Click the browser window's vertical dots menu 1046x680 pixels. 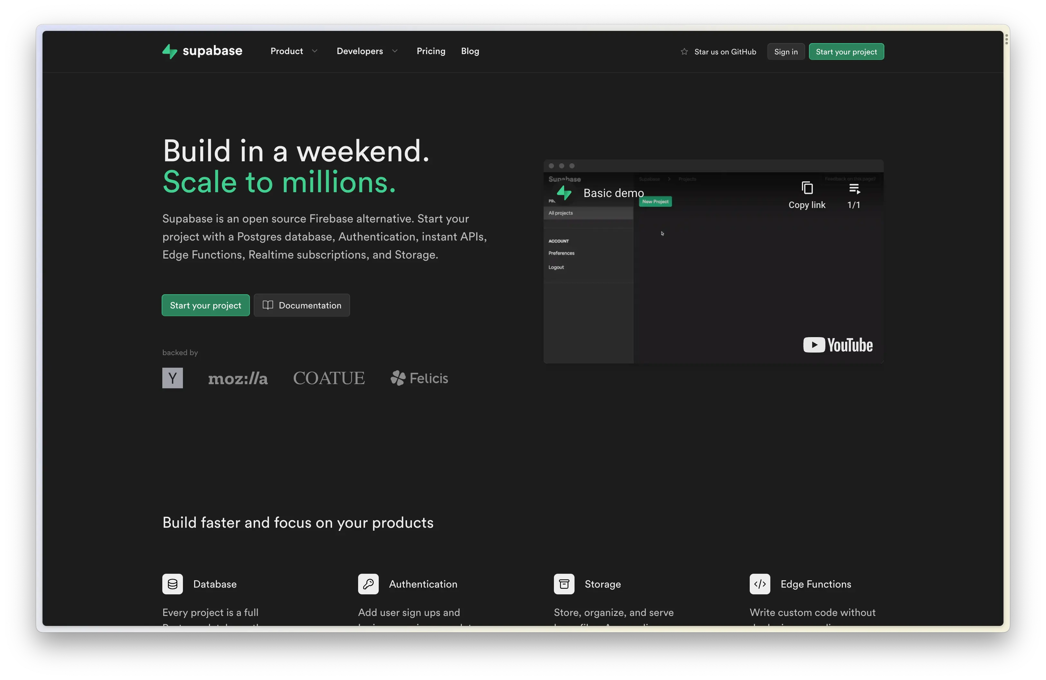coord(1006,39)
